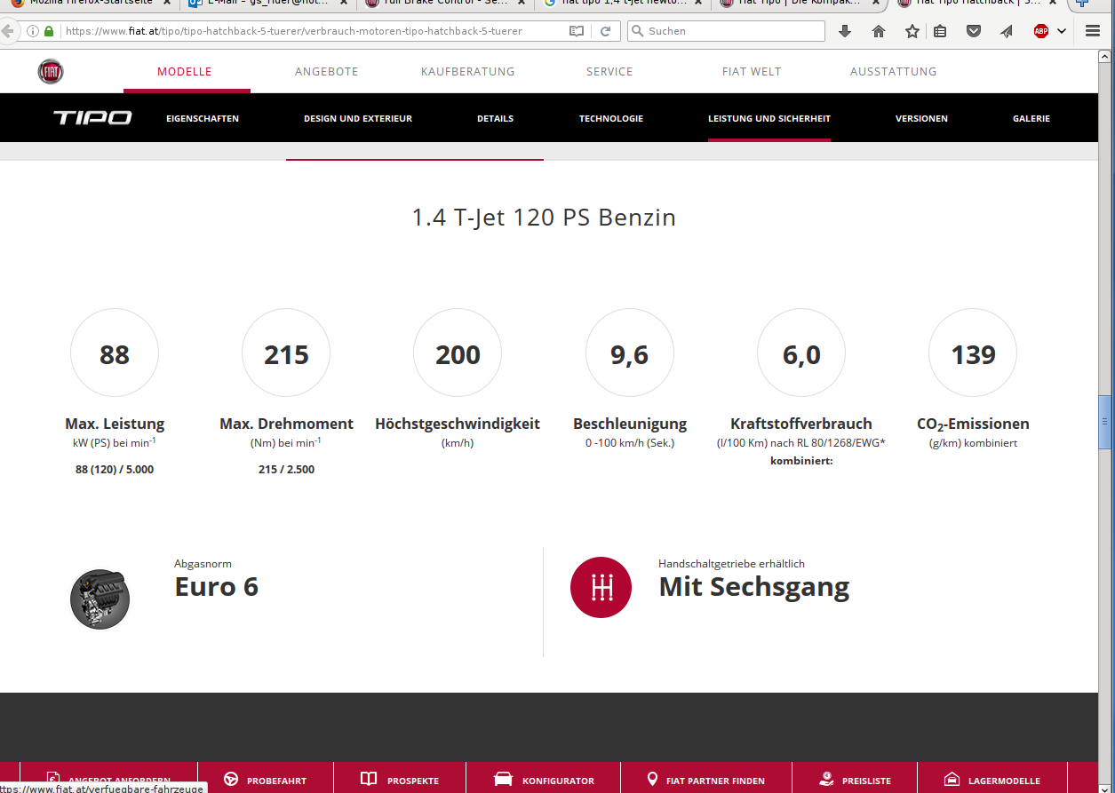Switch to the TECHNOLOGIE section tab

610,118
